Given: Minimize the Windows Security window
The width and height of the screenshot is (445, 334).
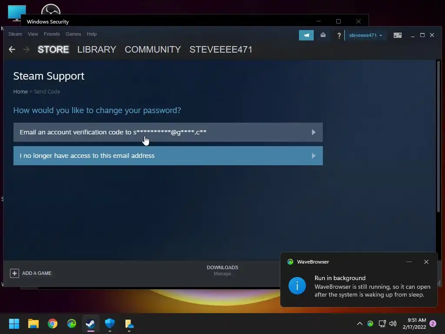Looking at the screenshot, I should pyautogui.click(x=319, y=21).
